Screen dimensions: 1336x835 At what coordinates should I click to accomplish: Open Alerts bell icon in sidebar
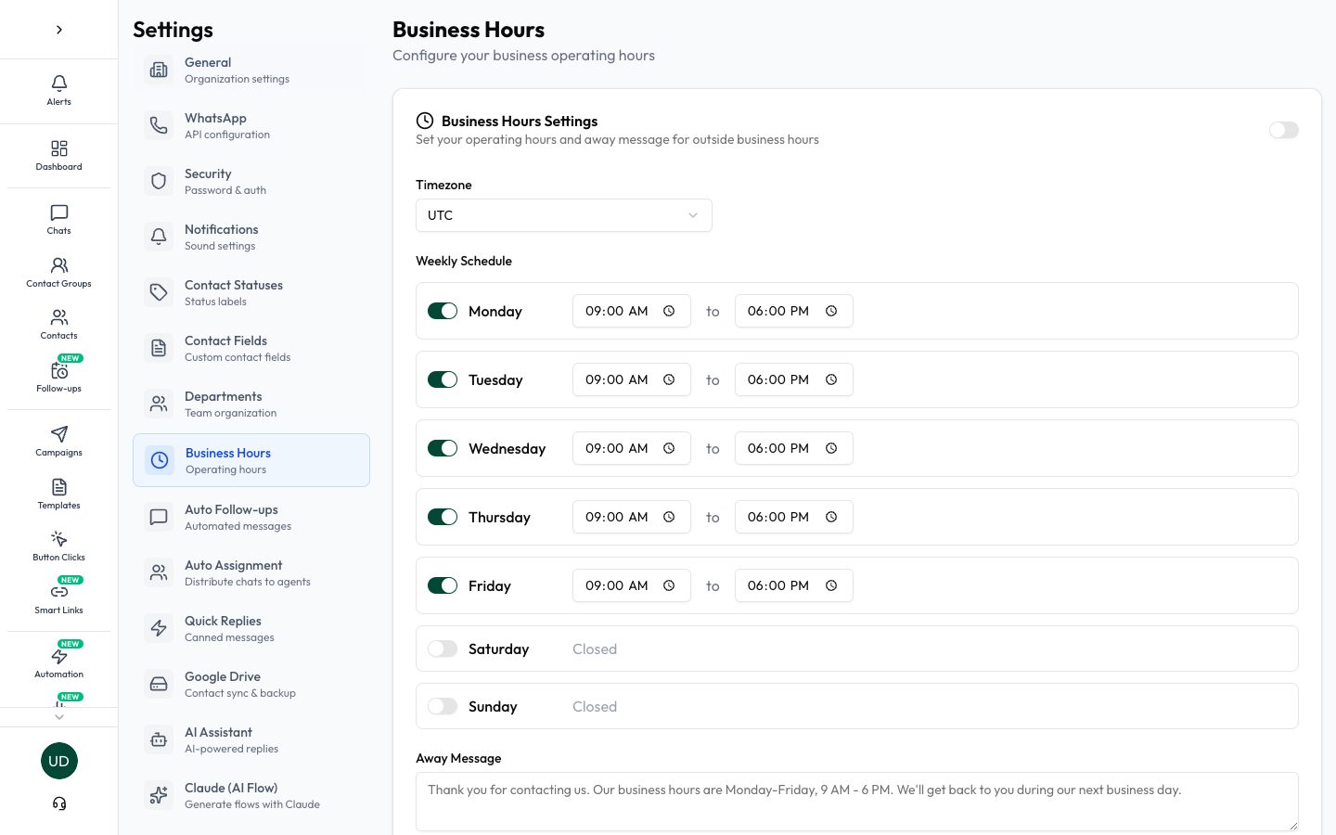coord(59,83)
